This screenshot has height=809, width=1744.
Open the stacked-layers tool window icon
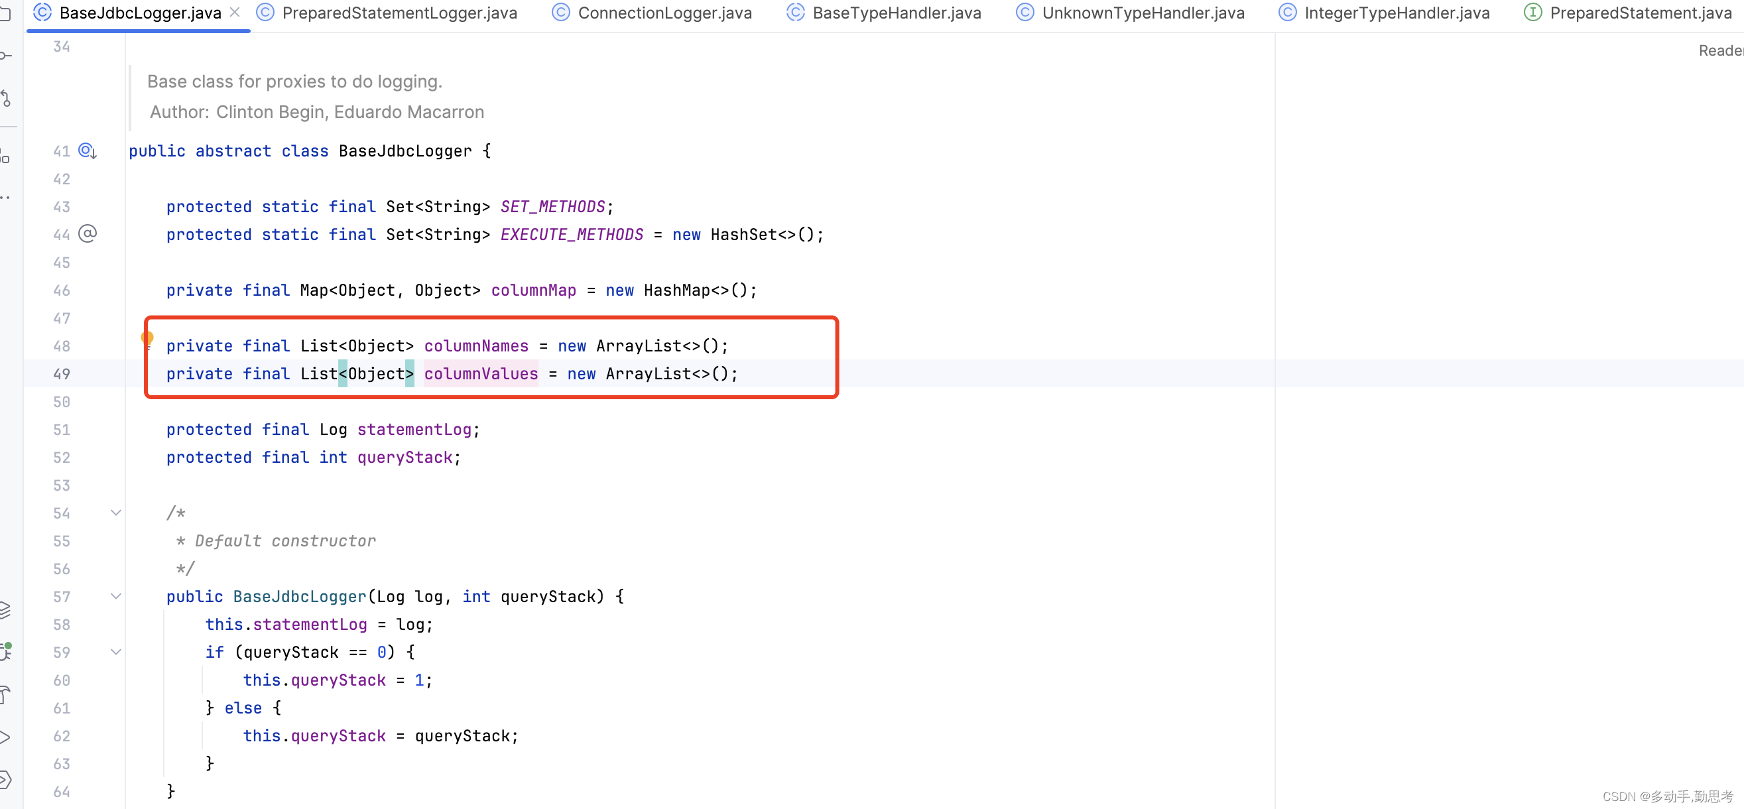pyautogui.click(x=5, y=610)
